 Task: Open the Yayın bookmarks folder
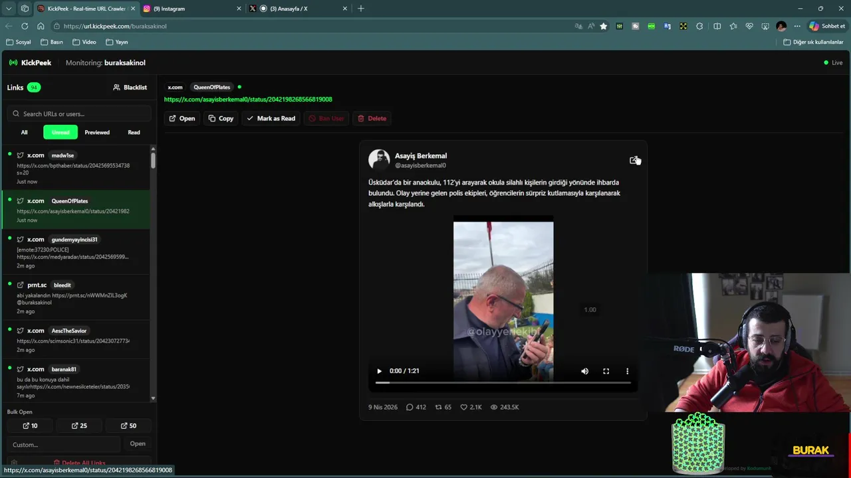(x=117, y=42)
